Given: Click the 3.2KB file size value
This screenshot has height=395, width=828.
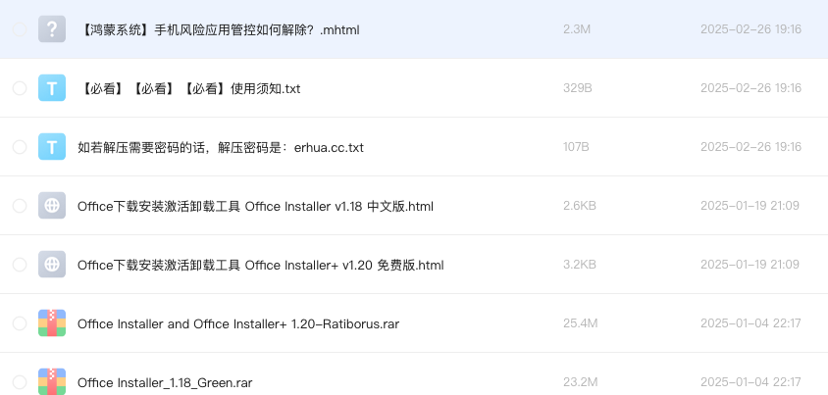Looking at the screenshot, I should 580,265.
